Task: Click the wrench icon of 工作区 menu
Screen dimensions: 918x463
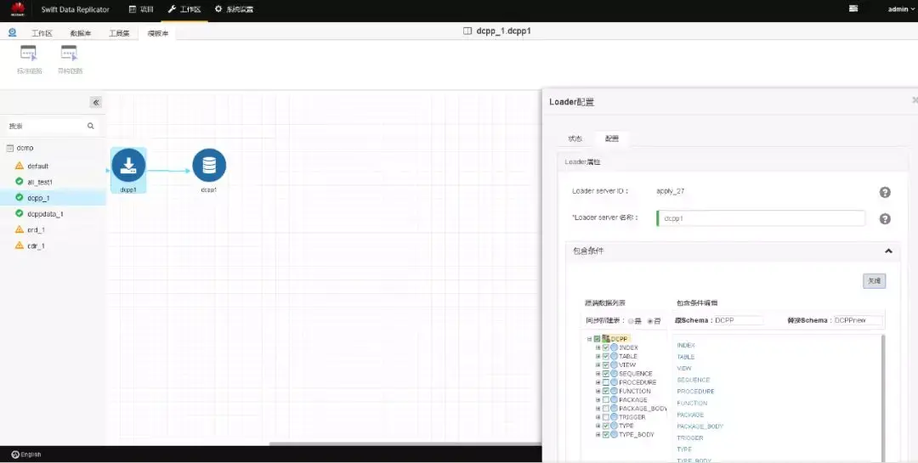Action: tap(172, 8)
